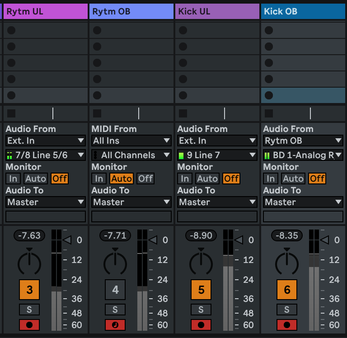The image size is (347, 338).
Task: Set Rytm UL monitor to In
Action: [13, 178]
